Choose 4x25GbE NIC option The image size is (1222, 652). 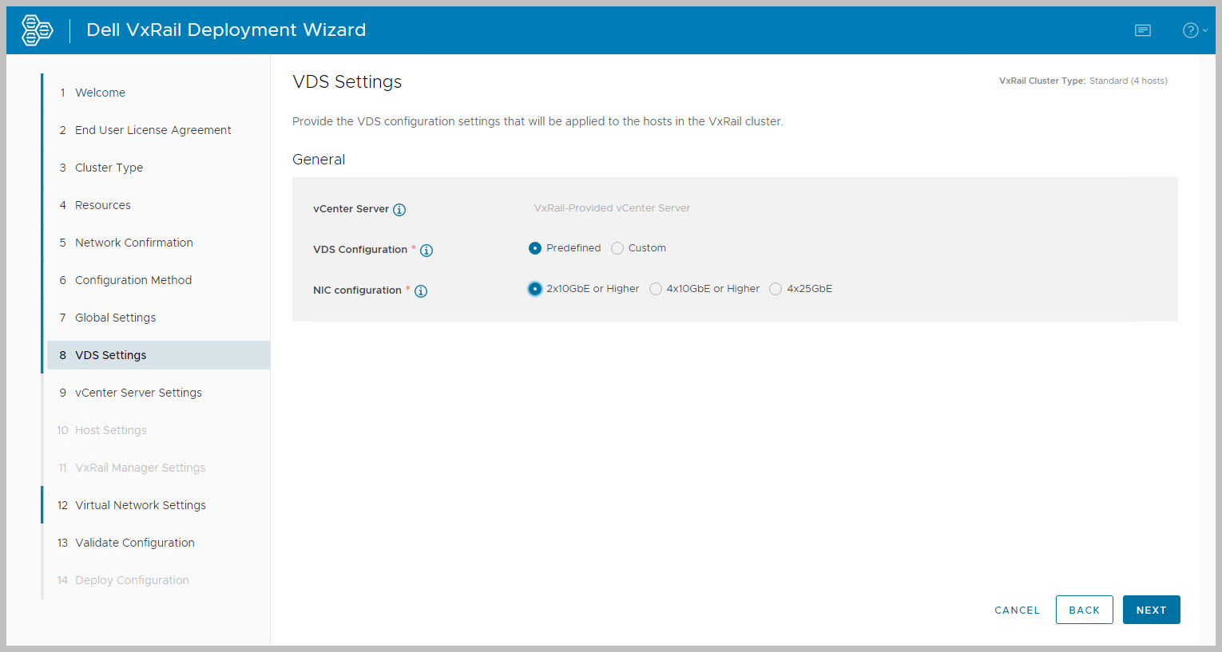pyautogui.click(x=776, y=289)
